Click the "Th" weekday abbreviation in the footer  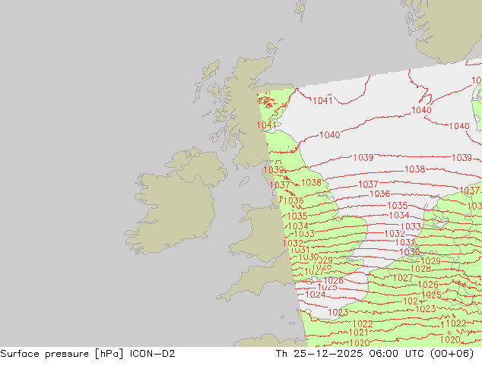[281, 354]
